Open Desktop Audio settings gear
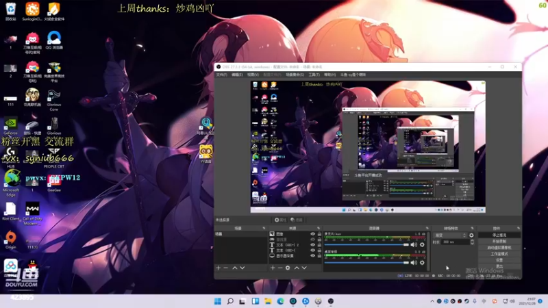Viewport: 548px width, 308px height. [422, 263]
